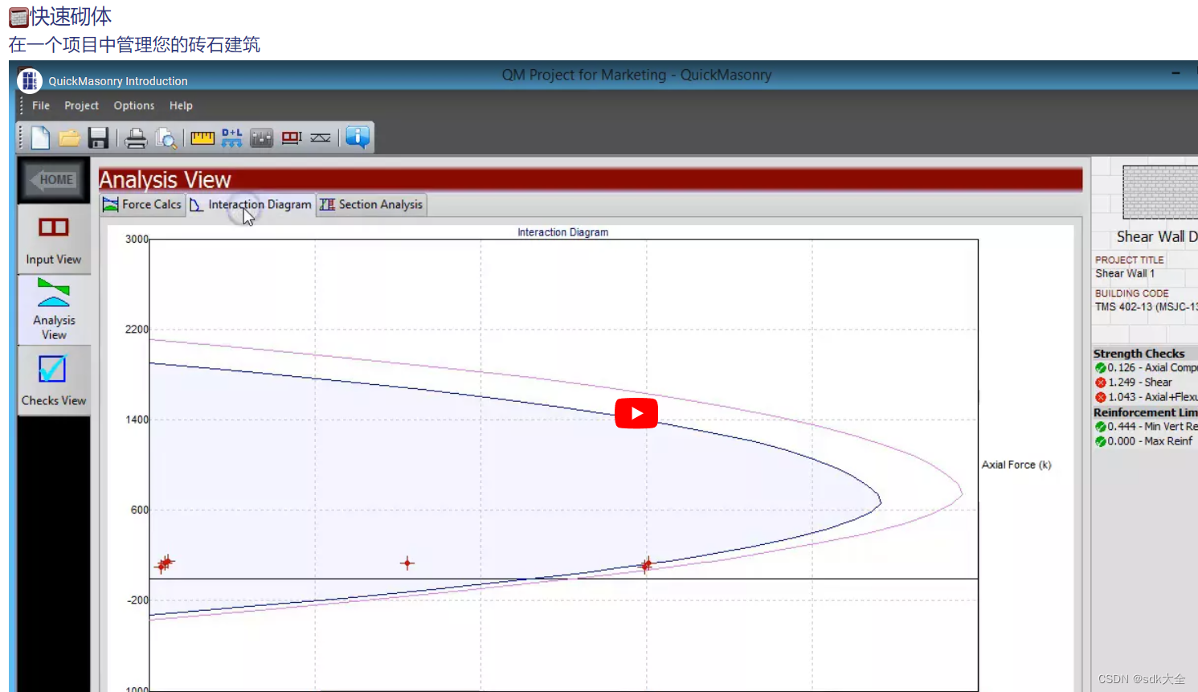Open the units ruler tool

(x=202, y=138)
